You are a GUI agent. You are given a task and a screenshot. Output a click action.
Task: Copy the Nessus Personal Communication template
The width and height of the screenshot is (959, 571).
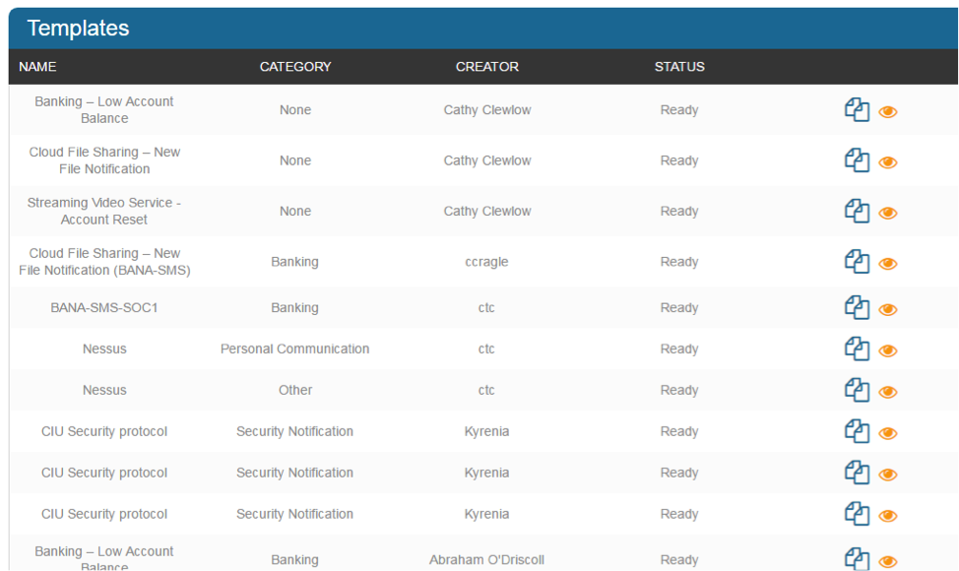click(857, 349)
